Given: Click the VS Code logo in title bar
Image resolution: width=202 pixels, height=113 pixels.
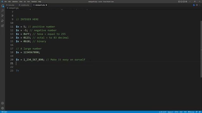Looking at the screenshot, I should (x=2, y=2).
